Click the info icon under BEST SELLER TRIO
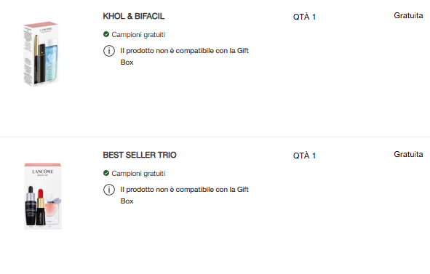This screenshot has height=274, width=430. click(109, 190)
